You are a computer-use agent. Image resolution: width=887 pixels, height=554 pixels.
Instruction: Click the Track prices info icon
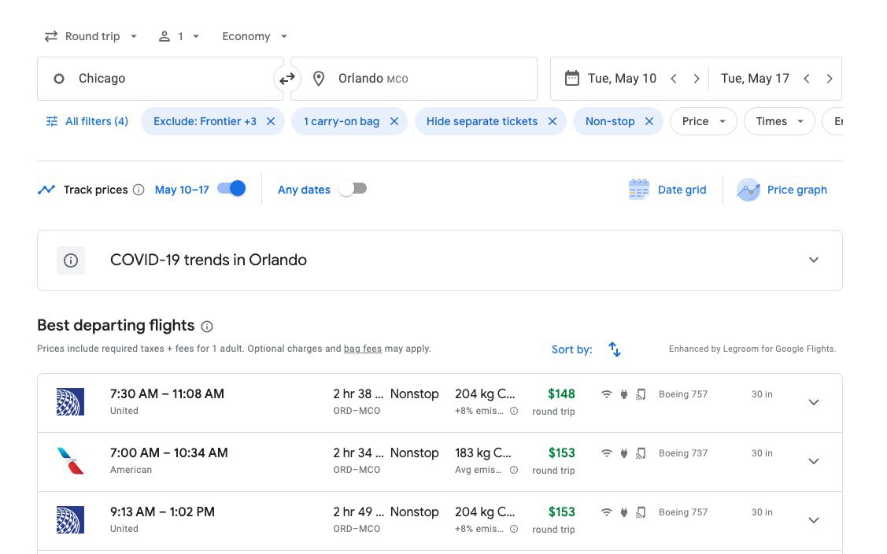(x=139, y=190)
